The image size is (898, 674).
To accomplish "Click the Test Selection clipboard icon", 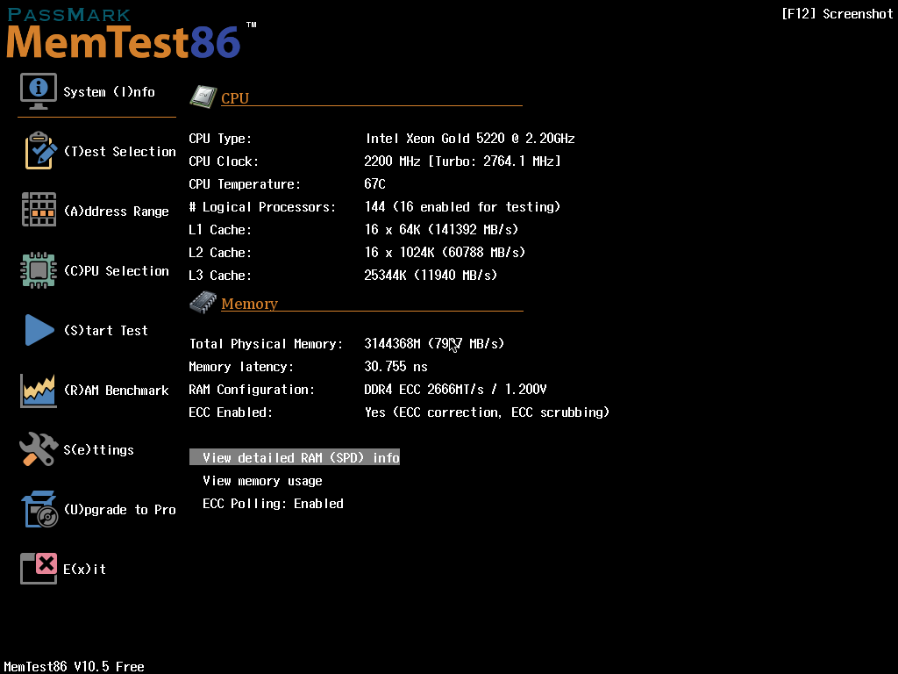I will point(39,151).
